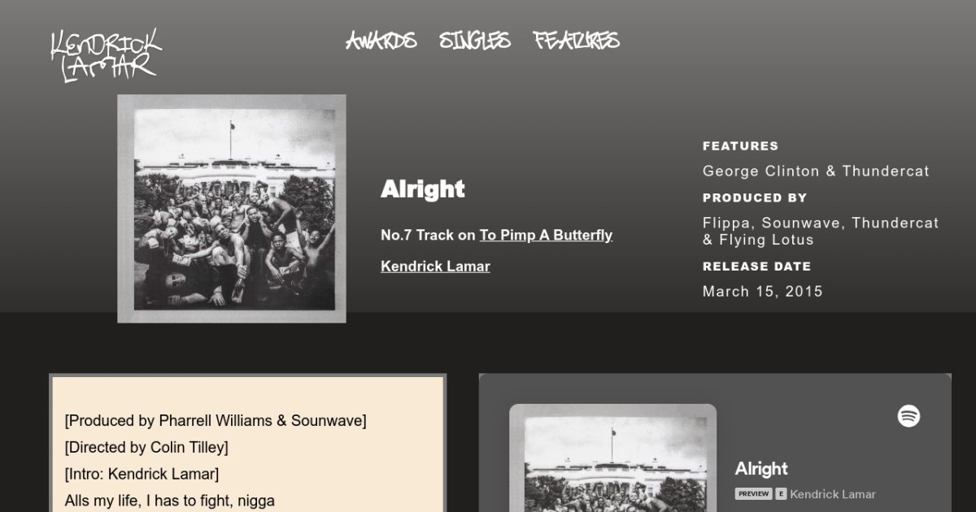The image size is (976, 512).
Task: Open the Spotify logo icon
Action: point(908,416)
